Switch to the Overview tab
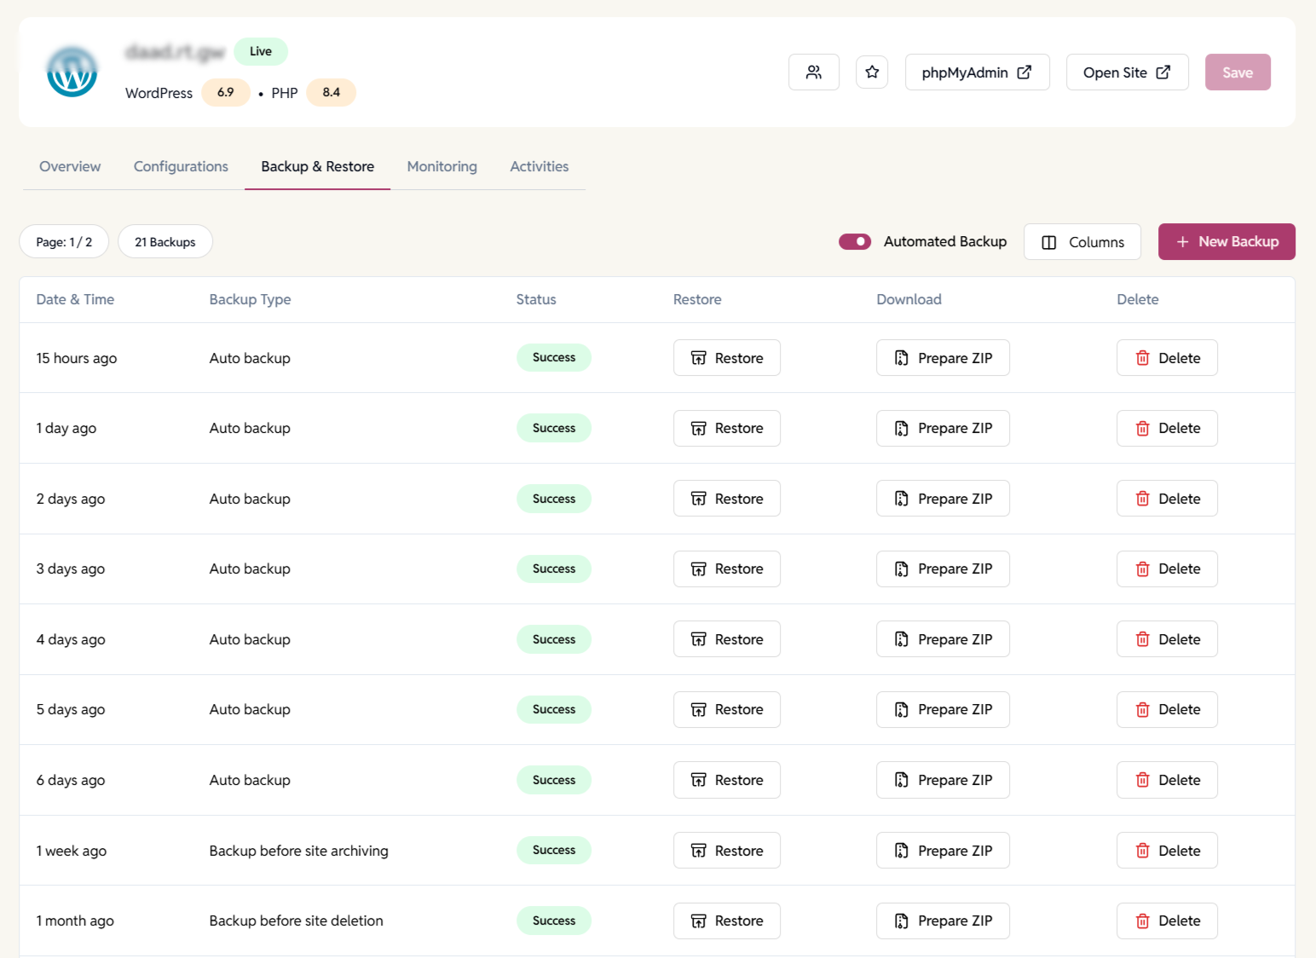 point(70,166)
